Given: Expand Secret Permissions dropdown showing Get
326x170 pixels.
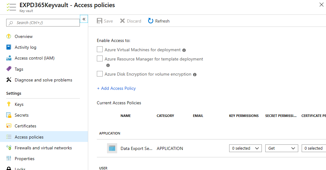Looking at the screenshot, I should [281, 148].
